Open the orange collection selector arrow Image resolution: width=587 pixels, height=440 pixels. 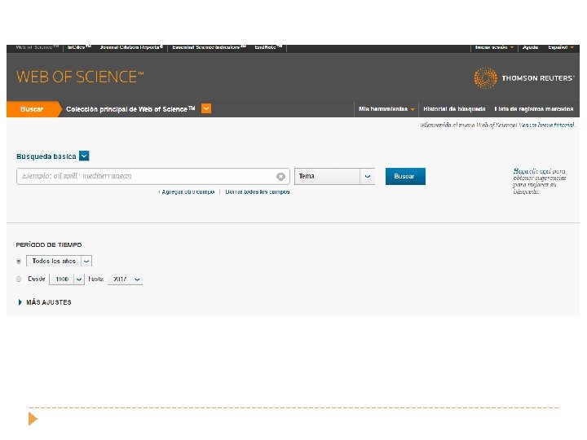click(x=206, y=109)
